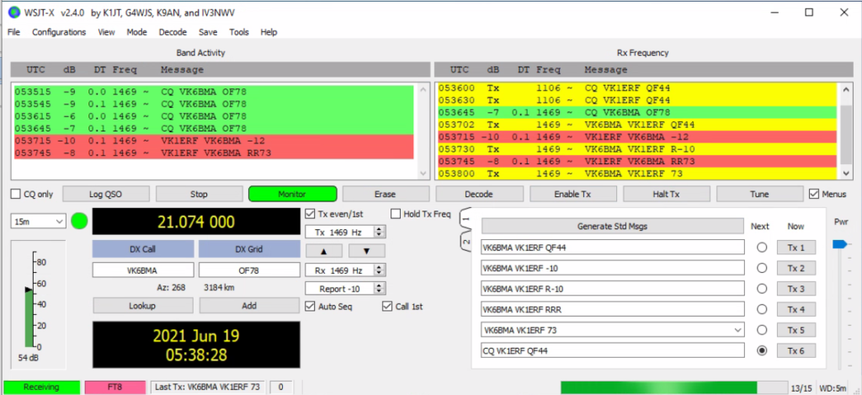Click the WSJT-X globe icon in title bar

coord(12,12)
